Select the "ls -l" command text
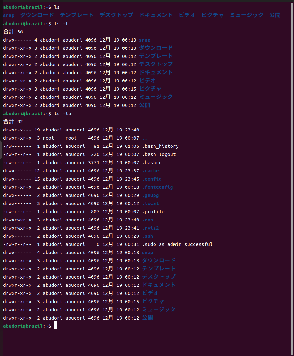294x356 pixels. point(61,24)
